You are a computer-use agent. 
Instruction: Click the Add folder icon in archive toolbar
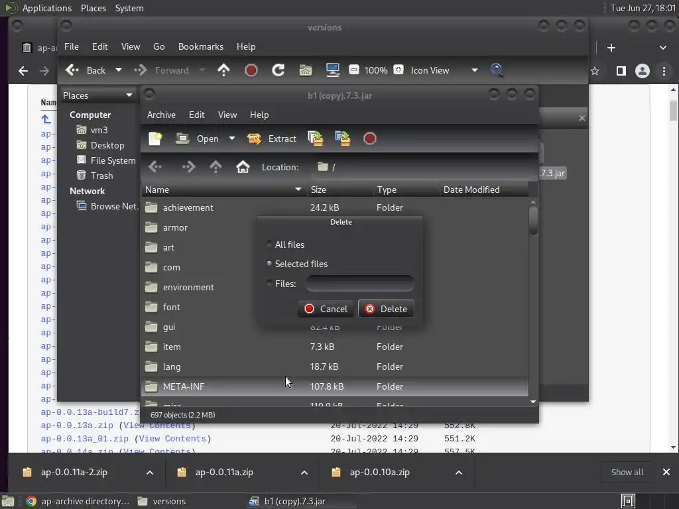tap(343, 139)
